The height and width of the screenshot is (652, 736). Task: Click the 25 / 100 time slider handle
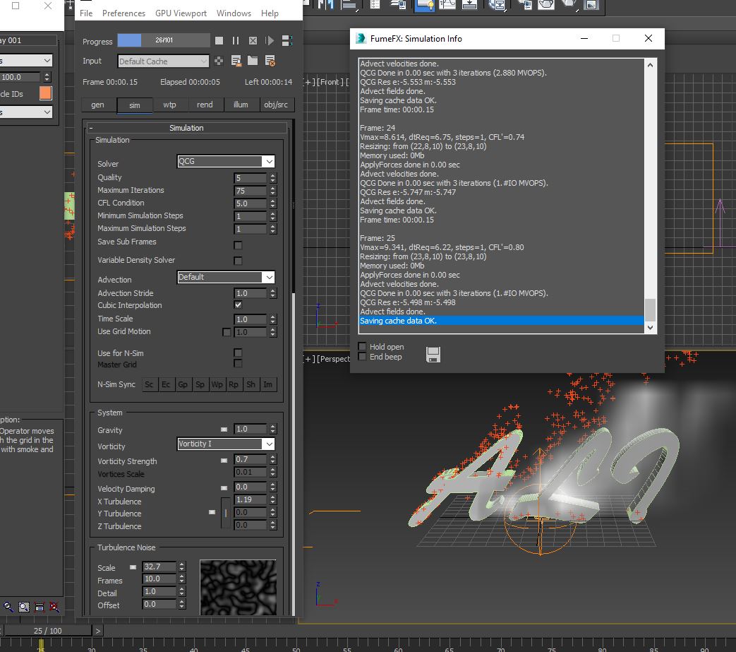[x=48, y=631]
